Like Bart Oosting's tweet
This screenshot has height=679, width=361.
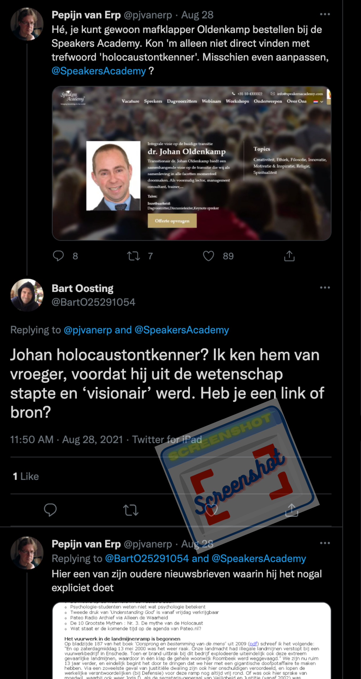[x=211, y=510]
